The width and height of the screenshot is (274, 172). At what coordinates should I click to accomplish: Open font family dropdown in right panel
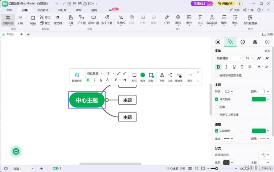click(x=229, y=58)
